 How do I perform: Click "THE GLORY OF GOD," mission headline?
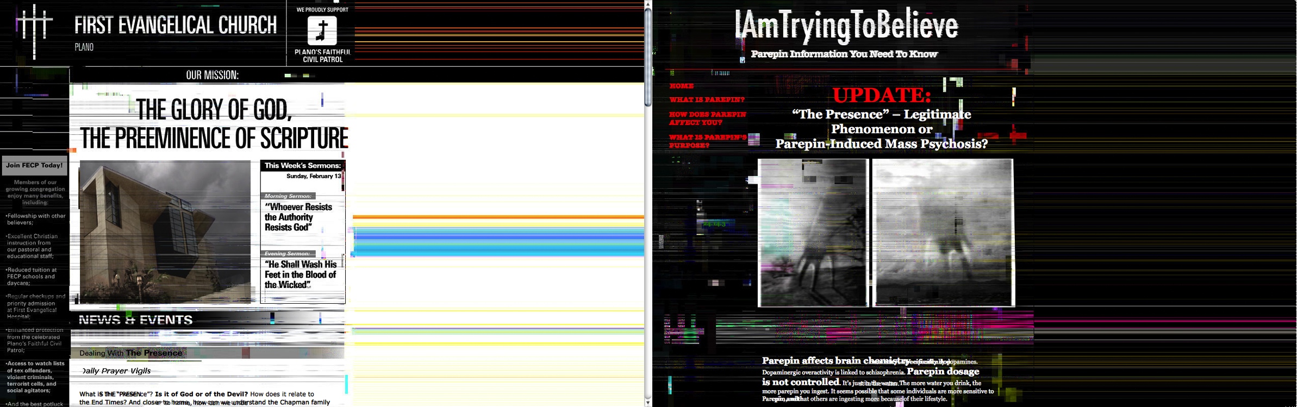click(x=214, y=110)
